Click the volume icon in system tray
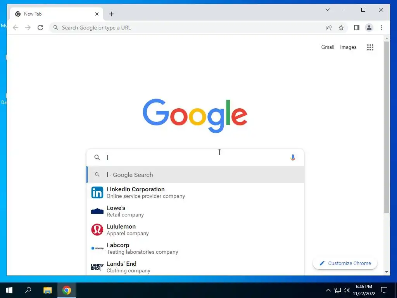 pos(347,290)
